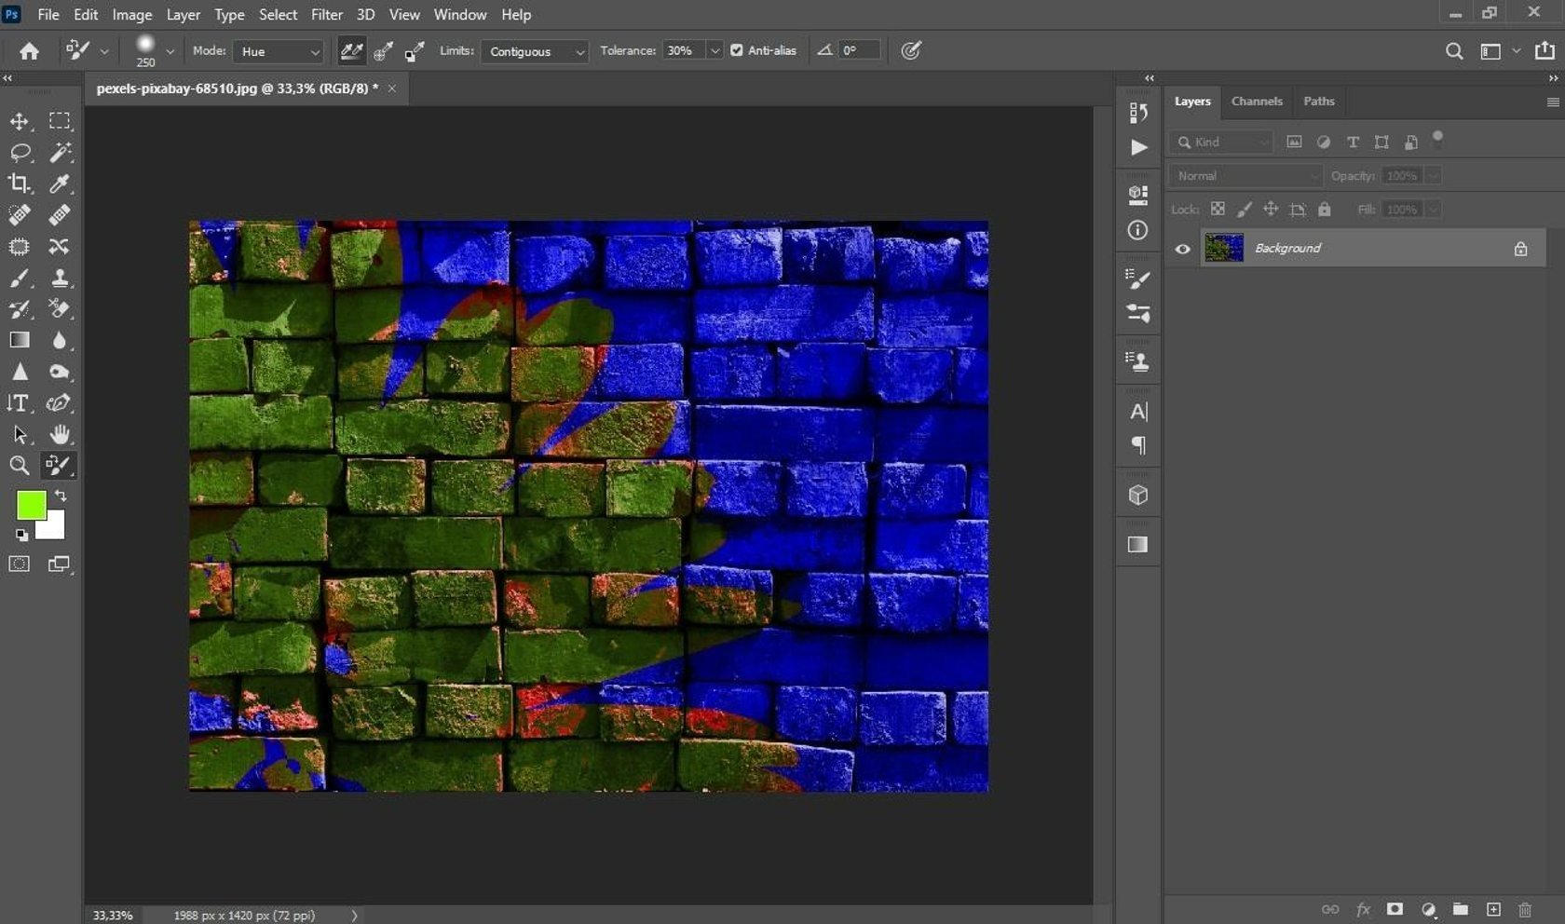Image resolution: width=1565 pixels, height=924 pixels.
Task: Toggle the lock on the Background layer
Action: 1521,248
